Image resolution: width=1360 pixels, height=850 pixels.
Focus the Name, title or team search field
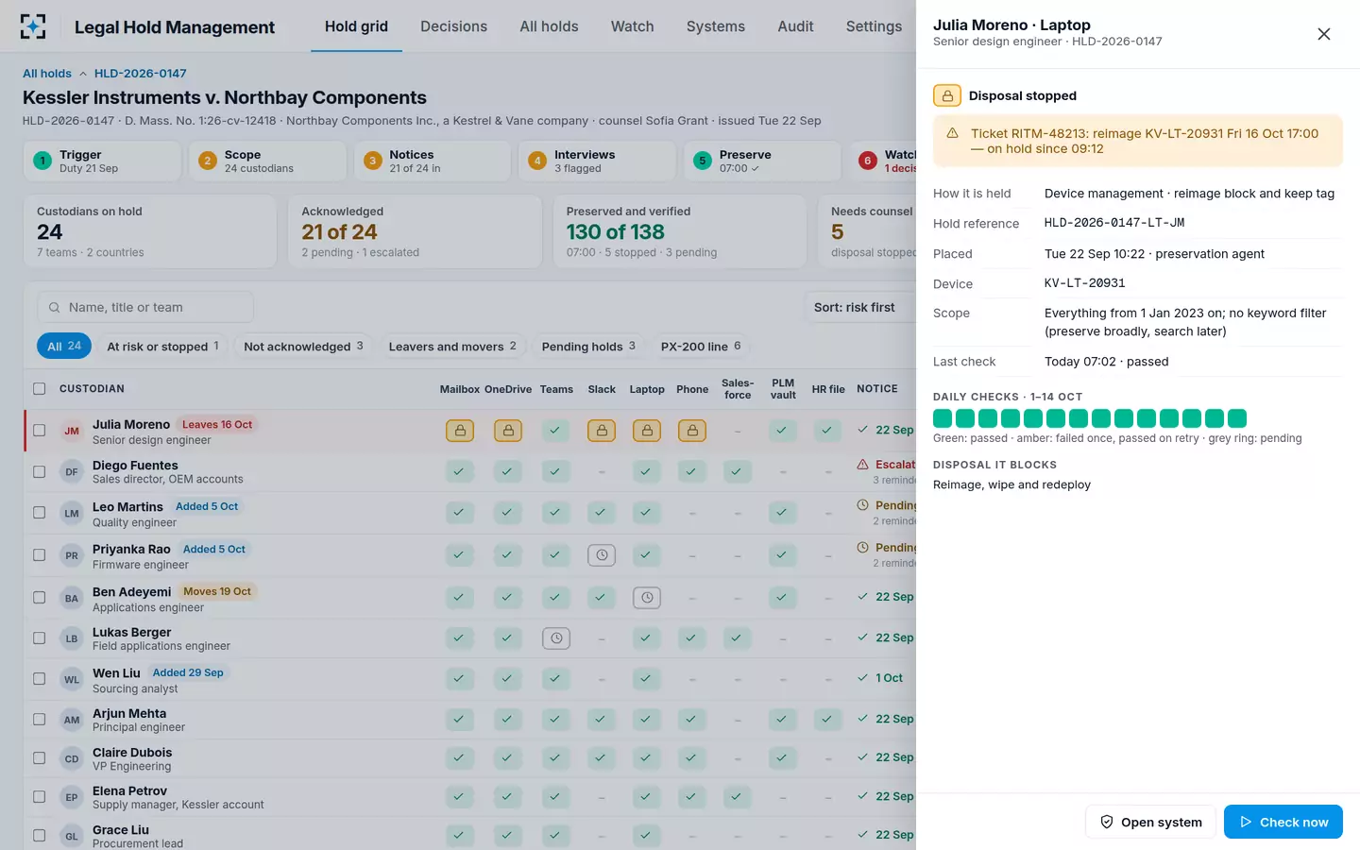pos(145,307)
